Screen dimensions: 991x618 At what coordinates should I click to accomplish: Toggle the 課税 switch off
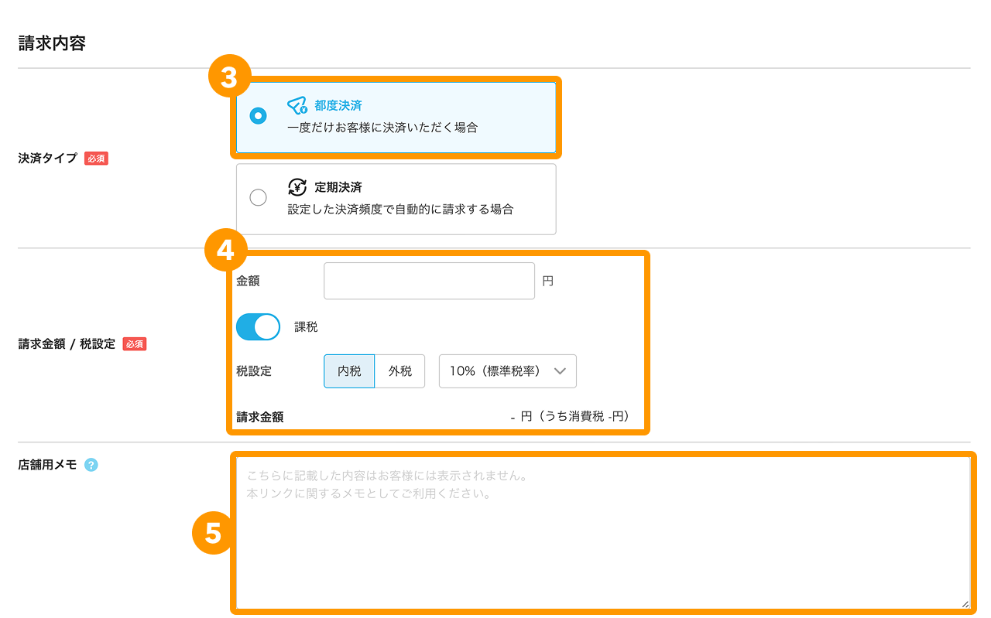click(x=258, y=327)
